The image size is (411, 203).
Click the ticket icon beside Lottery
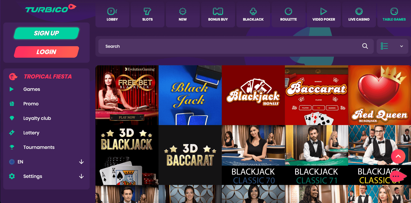[x=12, y=133]
